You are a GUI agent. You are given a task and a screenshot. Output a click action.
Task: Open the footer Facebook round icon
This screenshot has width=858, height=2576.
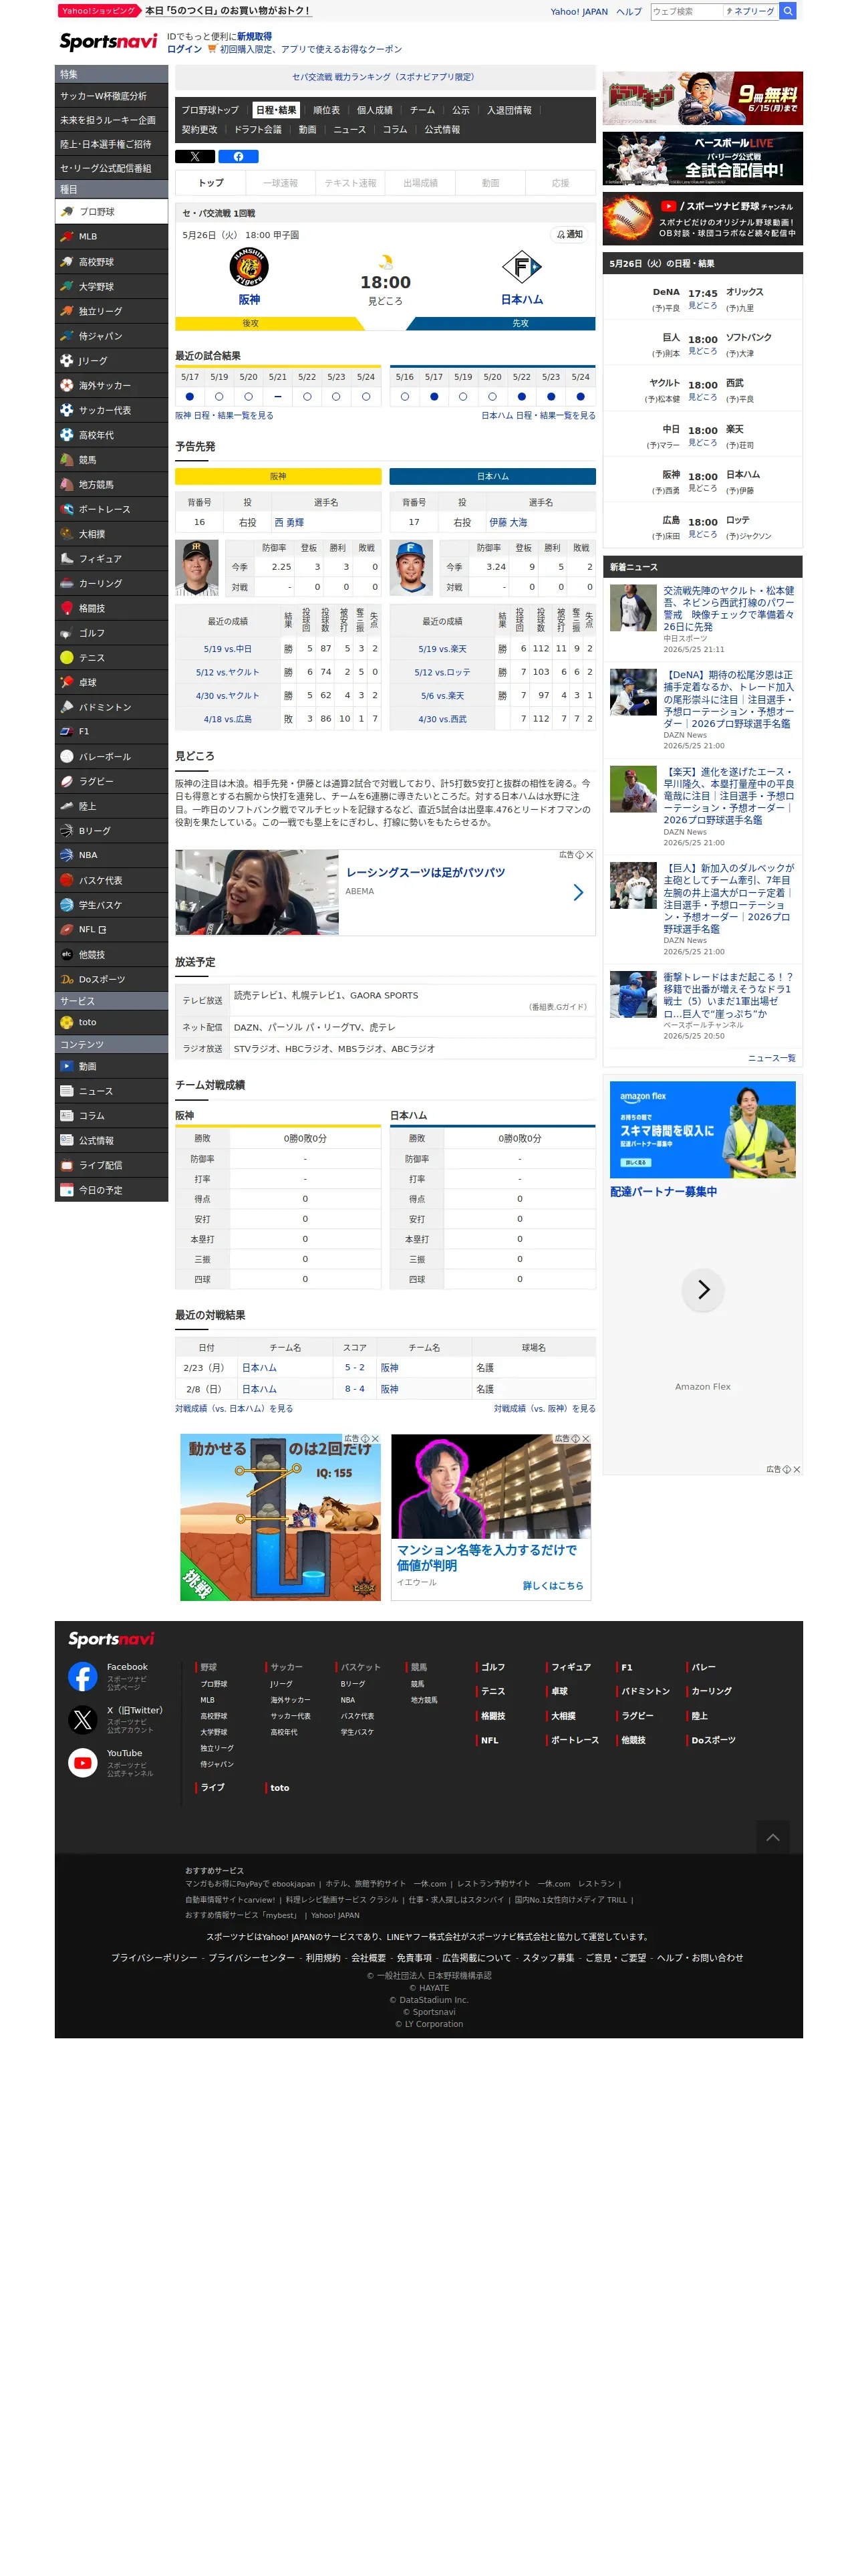point(83,1676)
